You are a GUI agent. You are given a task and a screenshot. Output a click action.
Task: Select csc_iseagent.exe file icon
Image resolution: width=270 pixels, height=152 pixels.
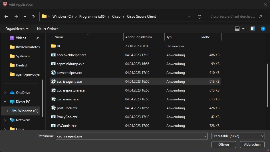pyautogui.click(x=53, y=81)
